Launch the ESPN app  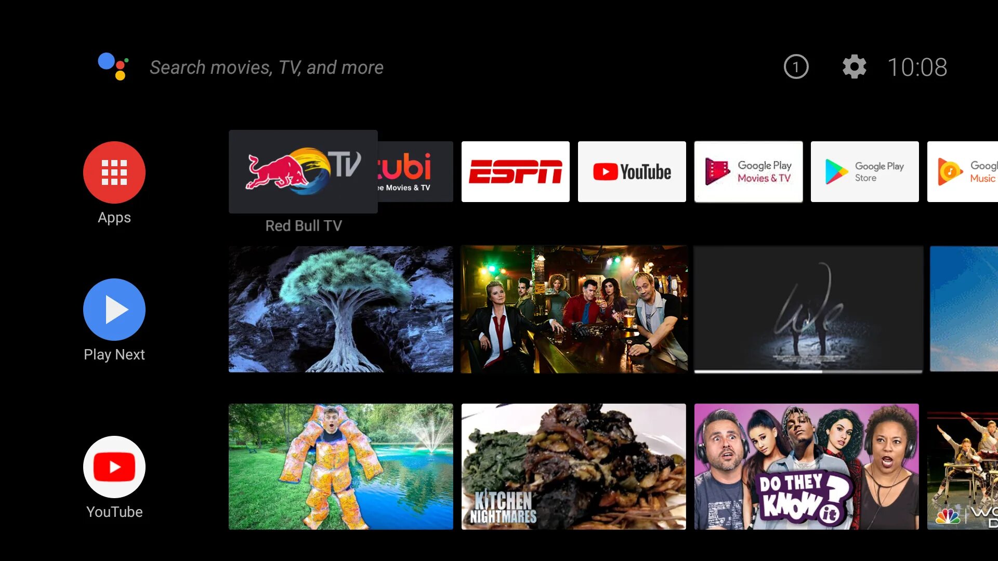point(516,172)
